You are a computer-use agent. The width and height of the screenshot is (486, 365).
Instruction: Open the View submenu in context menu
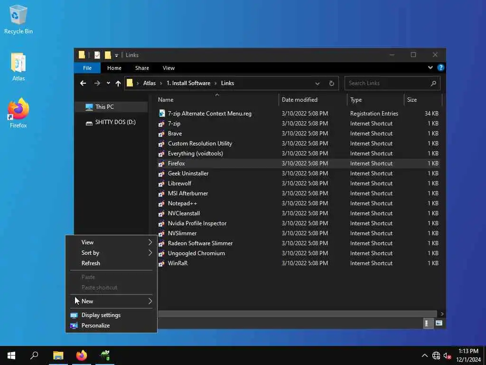pos(111,242)
